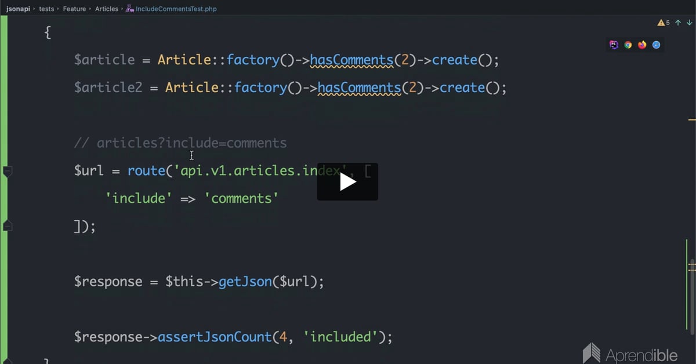The image size is (696, 364).
Task: Click the assertJsonCount method call
Action: point(215,337)
